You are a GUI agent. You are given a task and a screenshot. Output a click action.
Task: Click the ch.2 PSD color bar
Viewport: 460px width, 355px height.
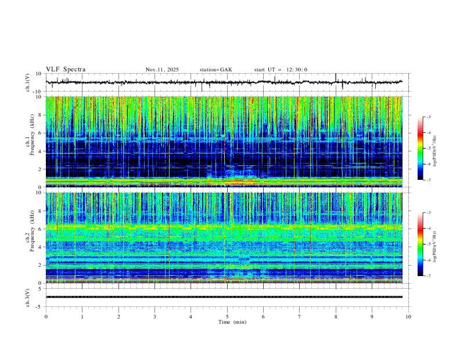[x=421, y=244]
